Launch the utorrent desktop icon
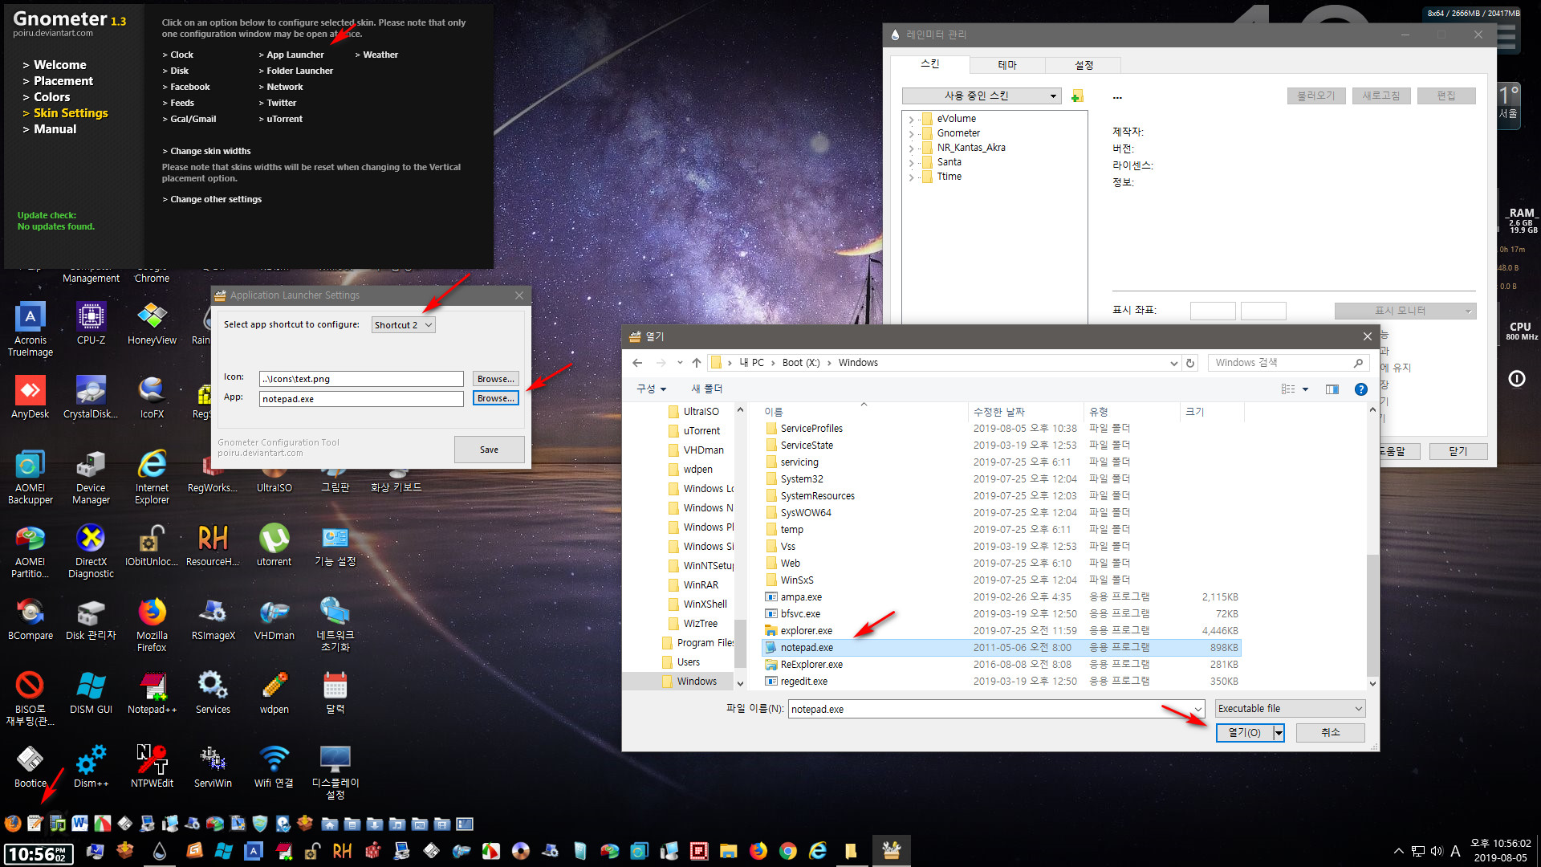This screenshot has width=1541, height=867. pos(274,545)
